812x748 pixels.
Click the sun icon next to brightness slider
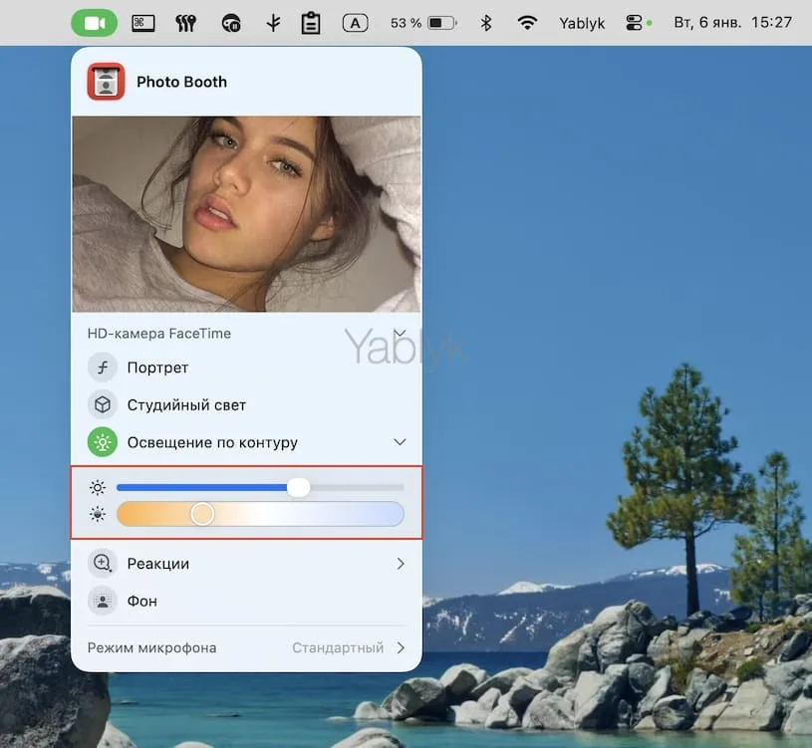97,487
